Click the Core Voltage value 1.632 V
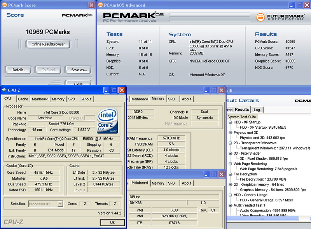This screenshot has width=311, height=229. [84, 130]
